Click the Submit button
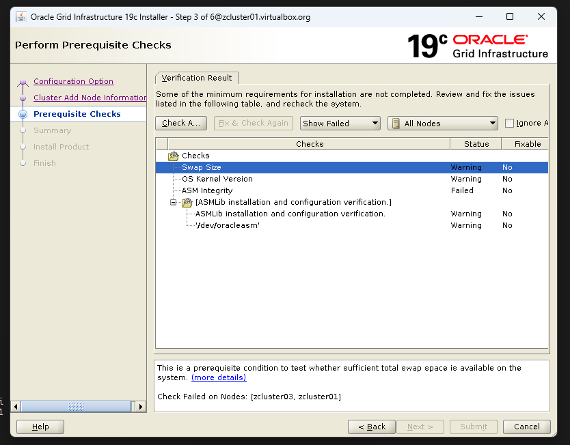 tap(474, 427)
